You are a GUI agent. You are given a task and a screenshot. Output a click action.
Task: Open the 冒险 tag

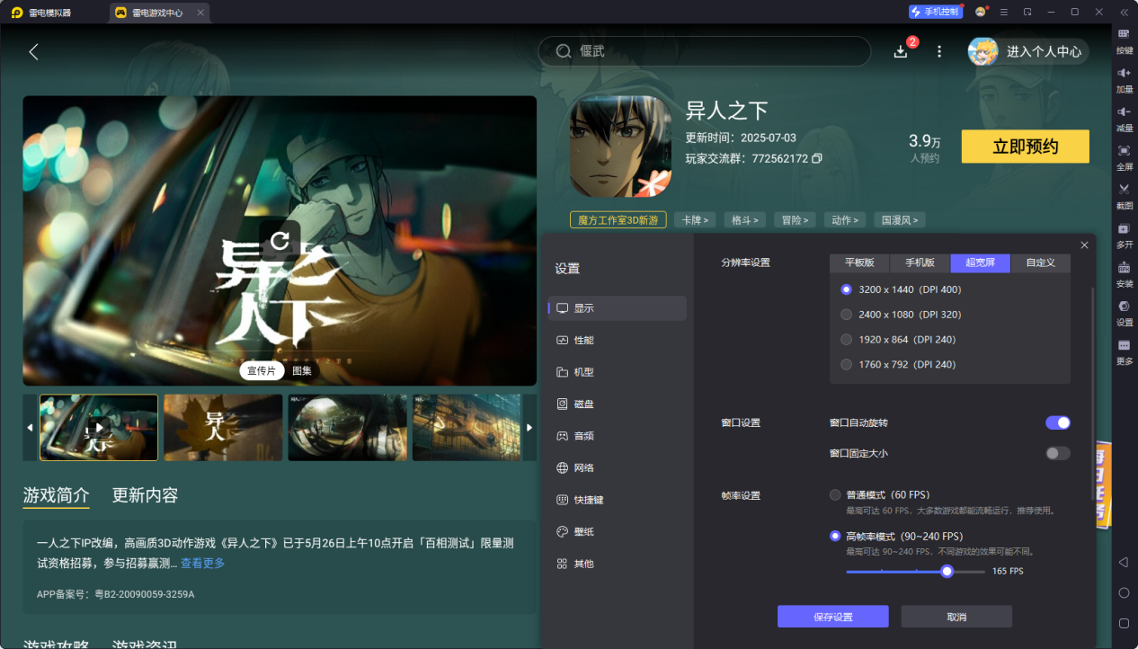click(x=795, y=219)
